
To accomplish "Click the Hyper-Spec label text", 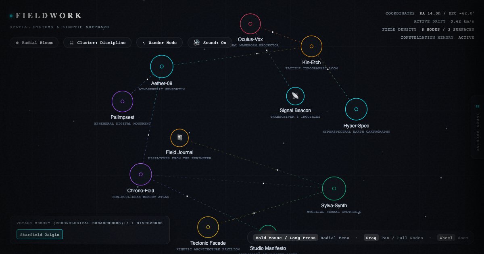I will 356,126.
